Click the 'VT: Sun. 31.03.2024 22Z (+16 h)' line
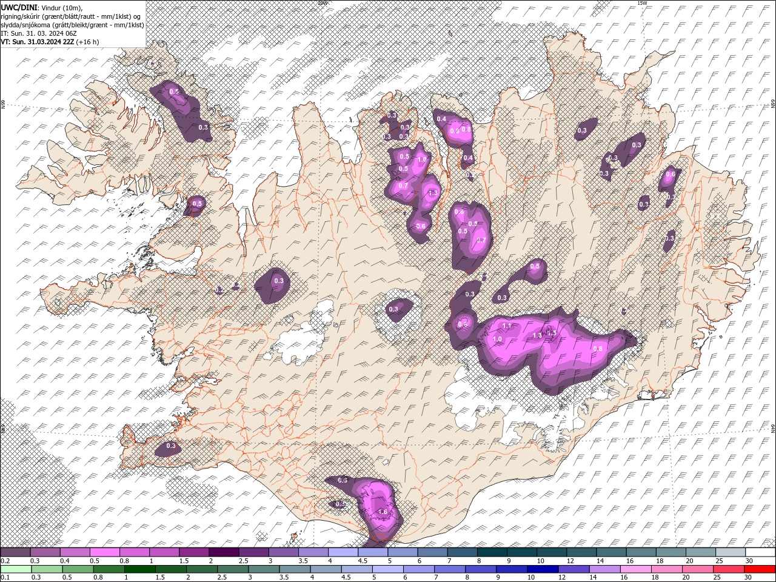 (x=50, y=42)
